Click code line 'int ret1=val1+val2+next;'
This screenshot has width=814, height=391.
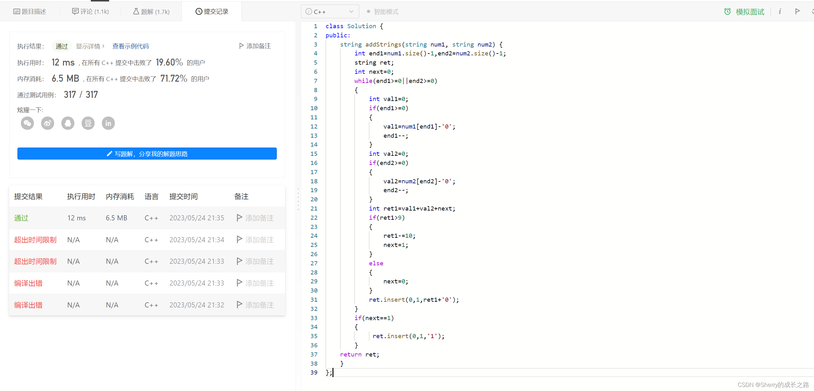pyautogui.click(x=412, y=208)
